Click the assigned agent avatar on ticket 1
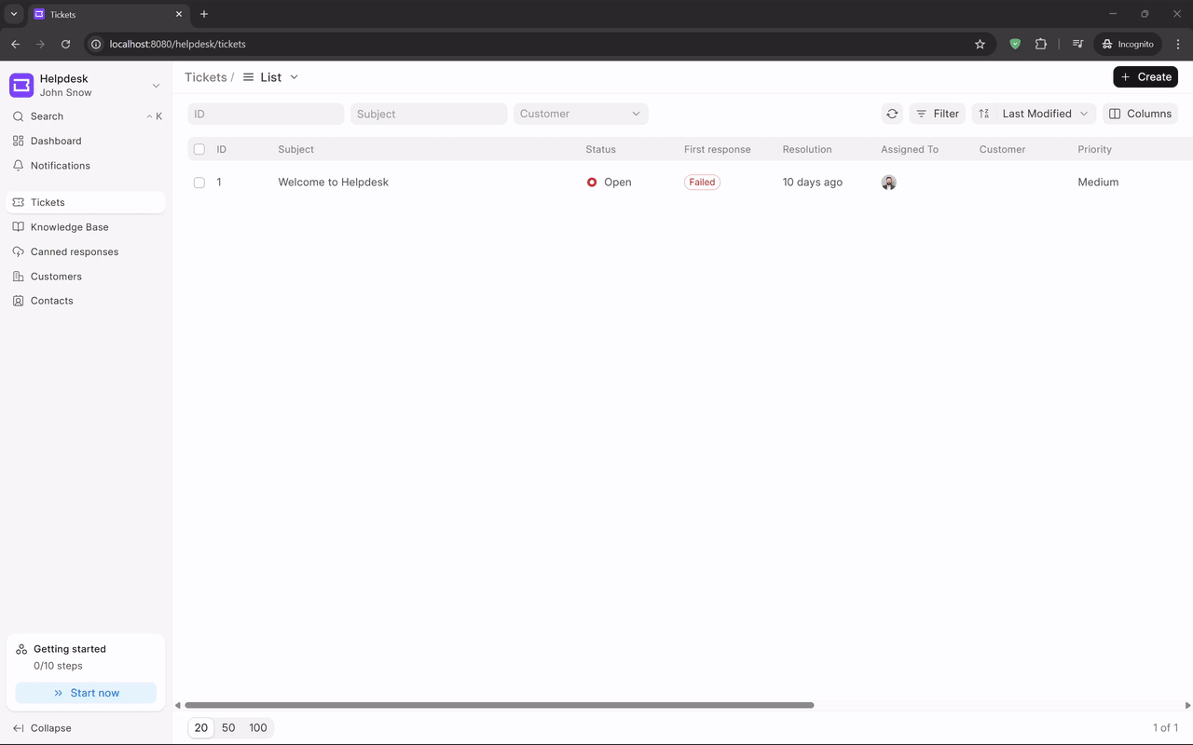Screen dimensions: 1193x745 (x=888, y=183)
